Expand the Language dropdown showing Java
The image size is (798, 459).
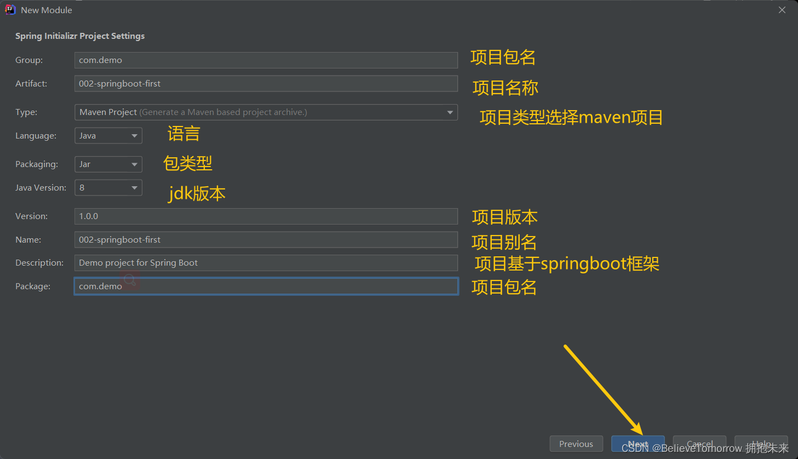(108, 136)
